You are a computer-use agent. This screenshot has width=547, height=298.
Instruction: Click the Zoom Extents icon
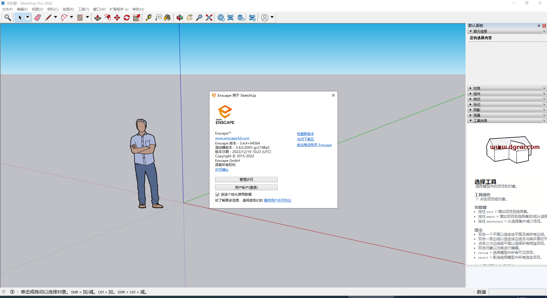pyautogui.click(x=209, y=17)
